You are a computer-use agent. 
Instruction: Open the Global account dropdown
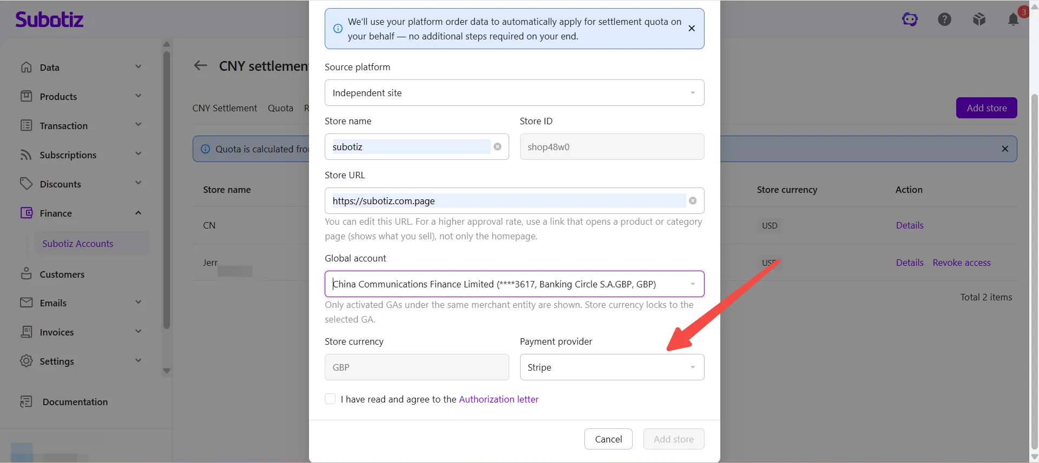tap(514, 284)
